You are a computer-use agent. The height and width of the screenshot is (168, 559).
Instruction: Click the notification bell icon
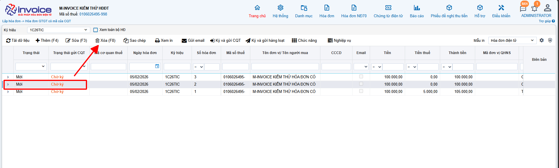point(534,8)
